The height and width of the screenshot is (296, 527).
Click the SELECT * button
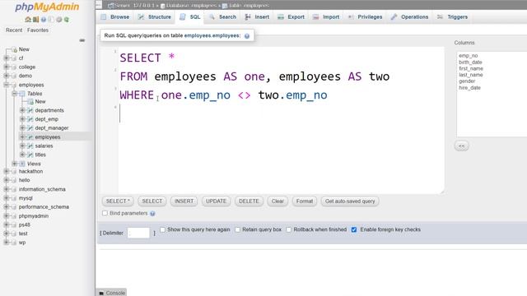118,201
